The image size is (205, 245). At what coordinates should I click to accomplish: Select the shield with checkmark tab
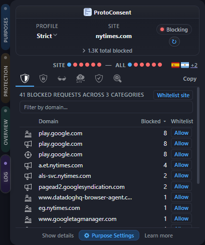[99, 78]
